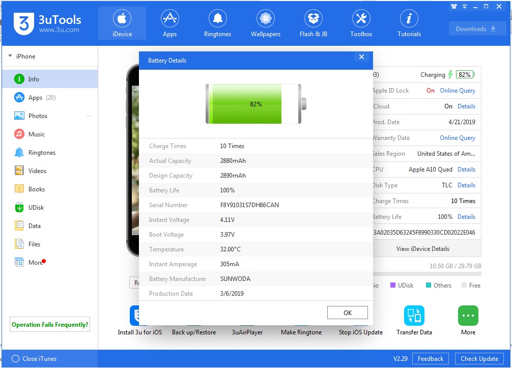This screenshot has height=368, width=512.
Task: Click Operation Fails Frequently help box
Action: pyautogui.click(x=50, y=325)
